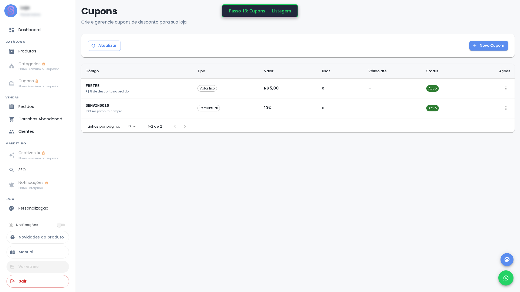
Task: Click the Produtos box icon
Action: click(x=12, y=51)
